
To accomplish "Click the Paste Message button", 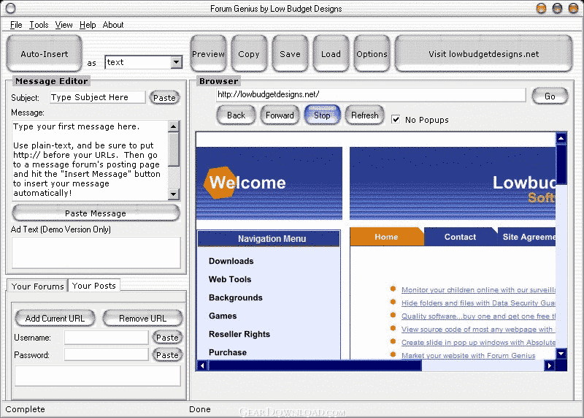I will pyautogui.click(x=96, y=213).
